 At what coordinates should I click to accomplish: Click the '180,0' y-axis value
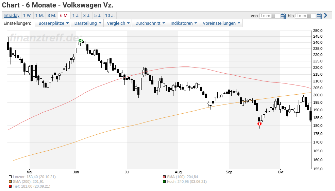point(318,126)
